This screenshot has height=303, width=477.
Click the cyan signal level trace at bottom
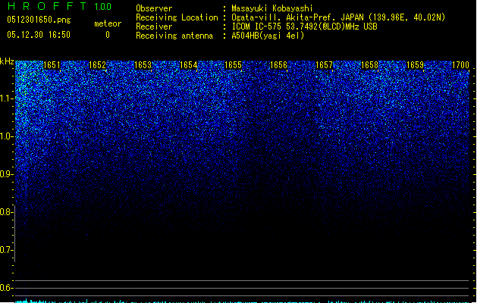click(242, 301)
